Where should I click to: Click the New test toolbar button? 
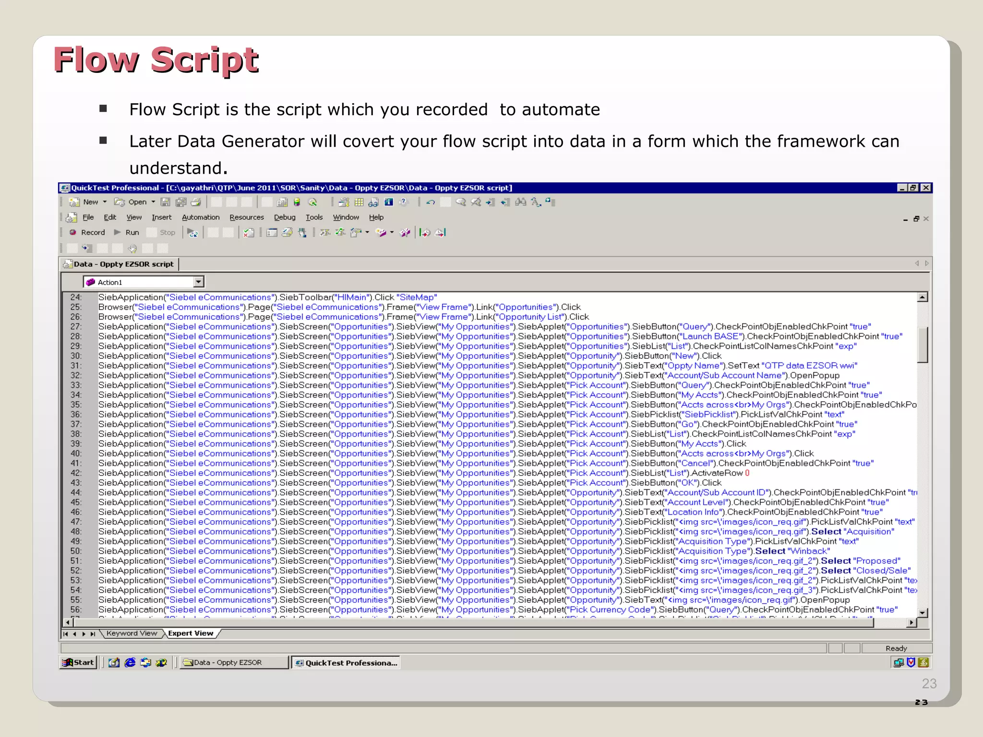pos(83,202)
